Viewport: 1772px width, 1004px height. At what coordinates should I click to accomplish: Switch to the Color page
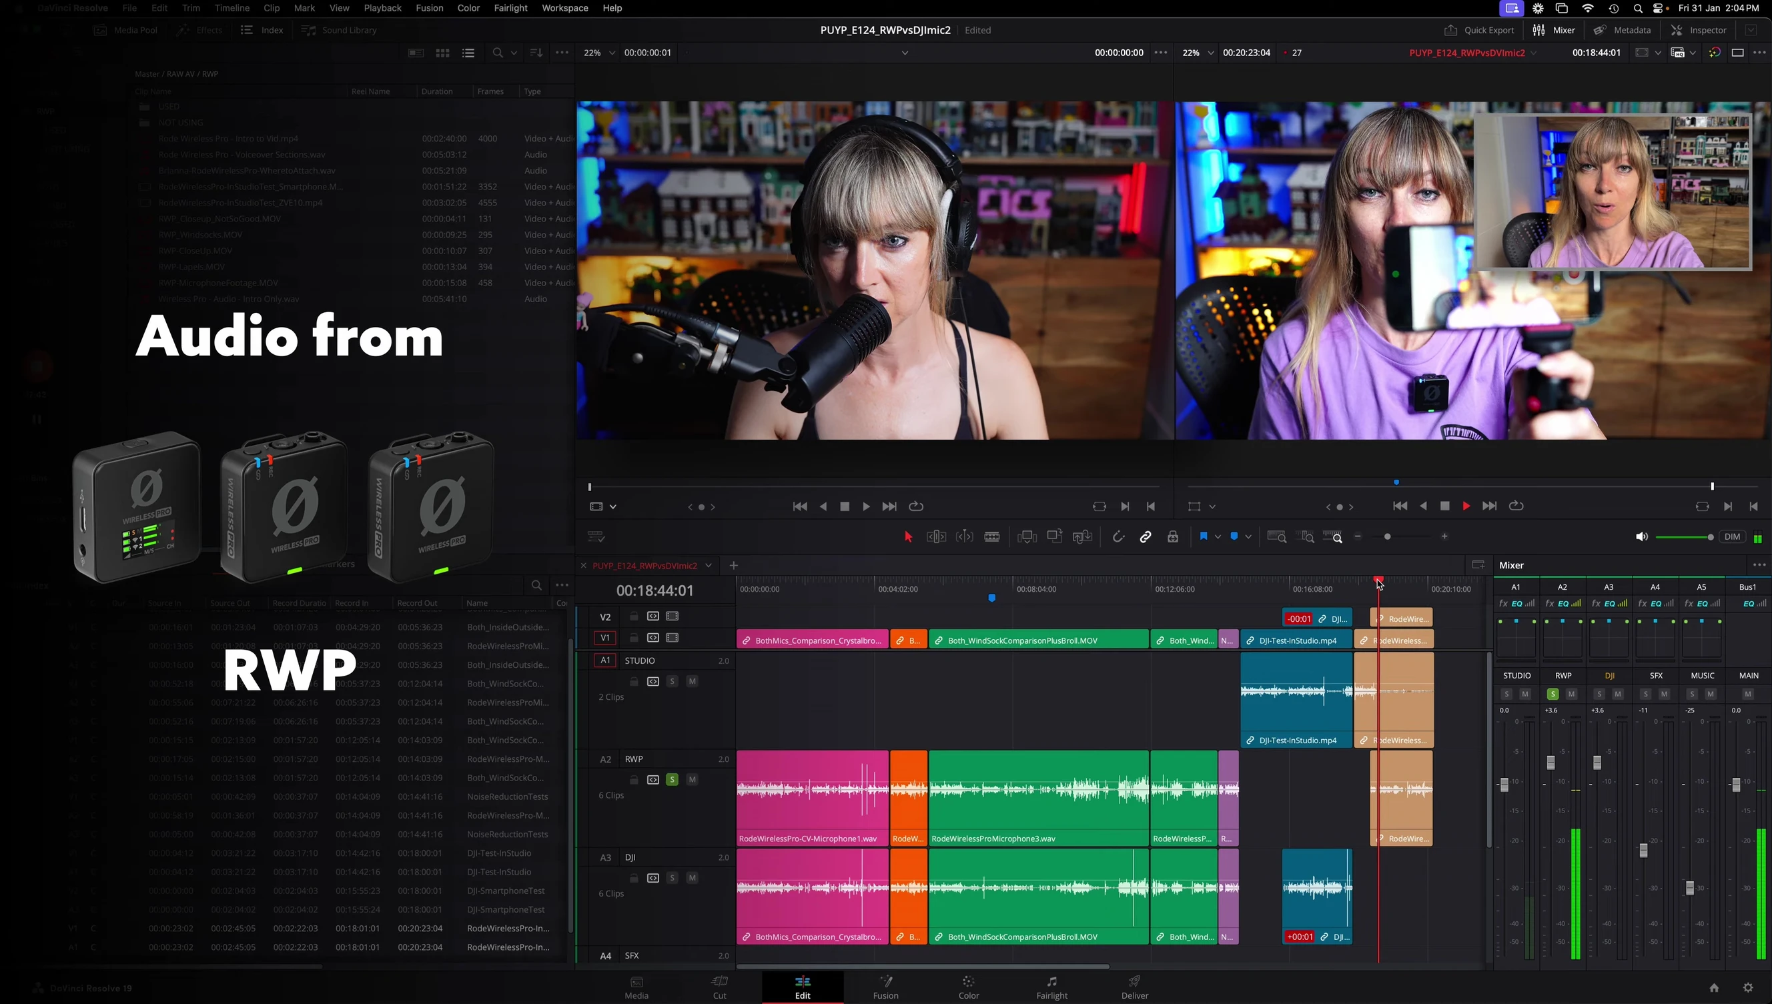click(969, 987)
